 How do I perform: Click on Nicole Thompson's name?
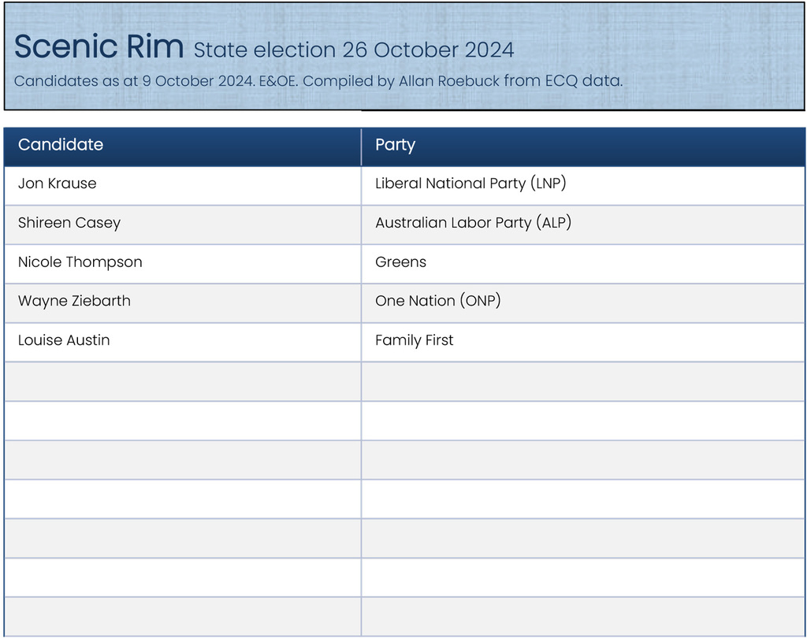pos(80,262)
